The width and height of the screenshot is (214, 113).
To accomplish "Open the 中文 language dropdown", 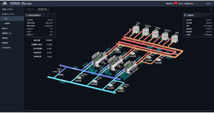I will click(209, 4).
